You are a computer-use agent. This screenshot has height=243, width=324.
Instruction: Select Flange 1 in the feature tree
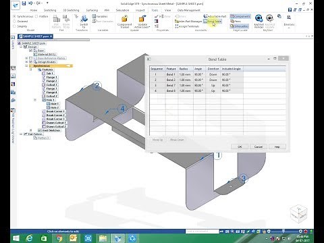(51, 77)
